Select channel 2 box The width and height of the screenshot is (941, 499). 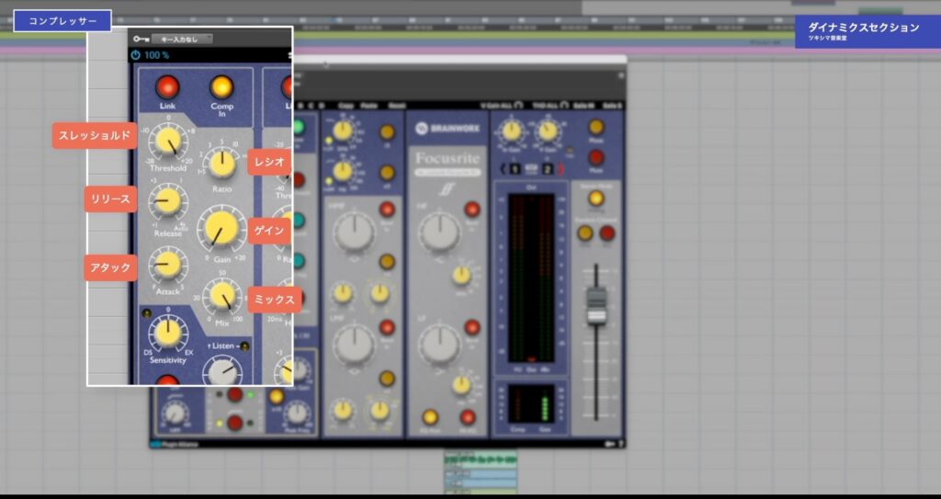click(548, 169)
